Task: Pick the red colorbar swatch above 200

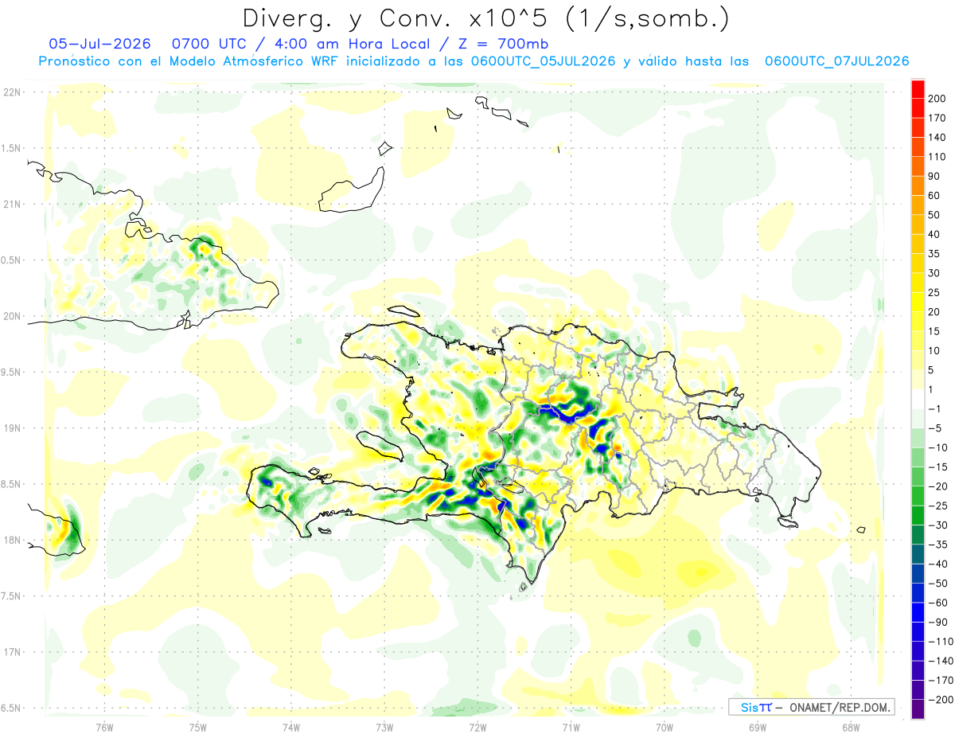Action: [918, 88]
